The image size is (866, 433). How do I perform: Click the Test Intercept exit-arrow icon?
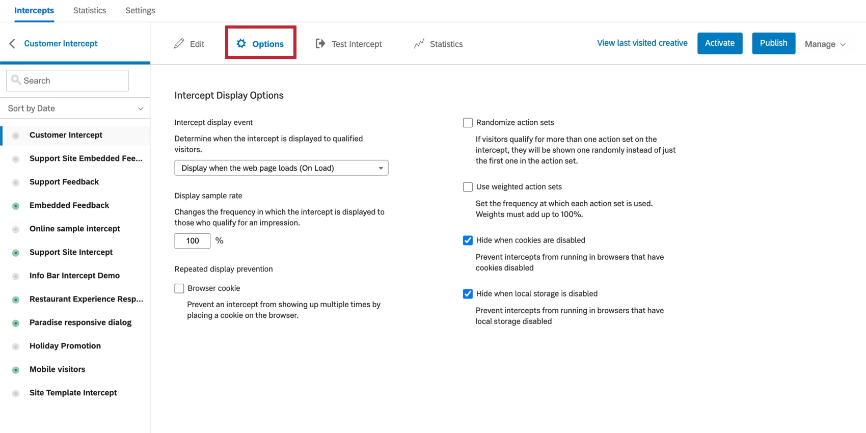click(320, 44)
